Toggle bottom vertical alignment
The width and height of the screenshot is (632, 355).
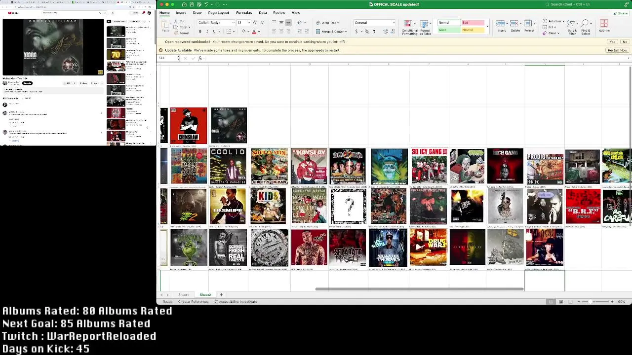tap(288, 23)
